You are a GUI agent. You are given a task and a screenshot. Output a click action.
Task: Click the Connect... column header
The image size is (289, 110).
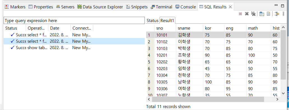click(x=82, y=28)
